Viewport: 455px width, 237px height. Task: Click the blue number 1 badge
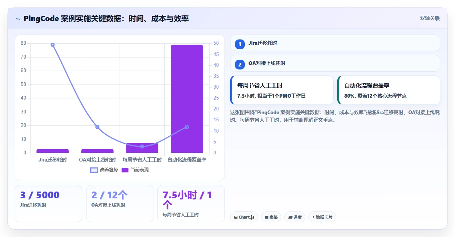point(240,44)
